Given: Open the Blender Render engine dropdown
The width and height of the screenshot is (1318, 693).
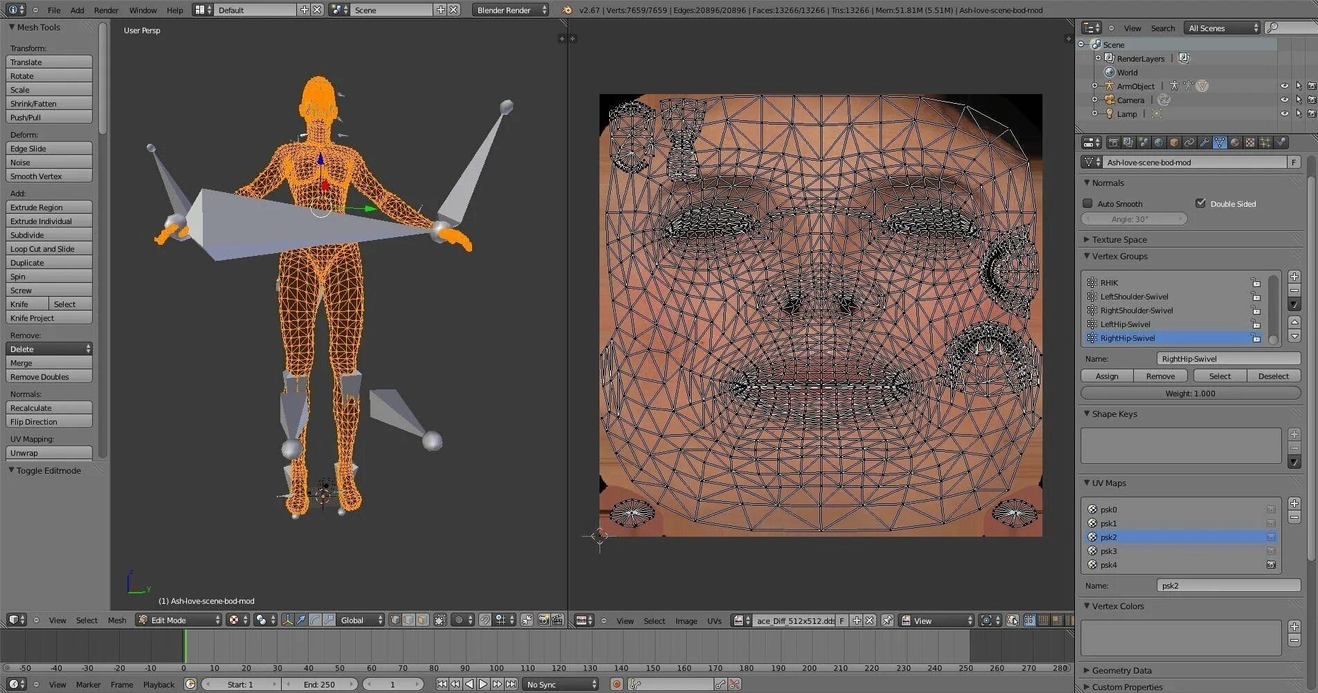Looking at the screenshot, I should pos(511,10).
